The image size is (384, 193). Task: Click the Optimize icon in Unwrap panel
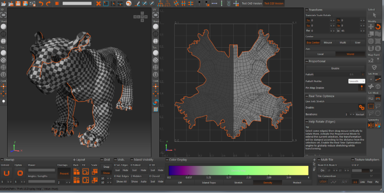(20, 173)
